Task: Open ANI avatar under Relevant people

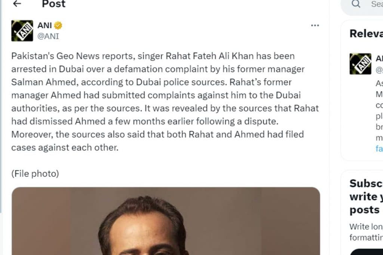Action: click(360, 64)
